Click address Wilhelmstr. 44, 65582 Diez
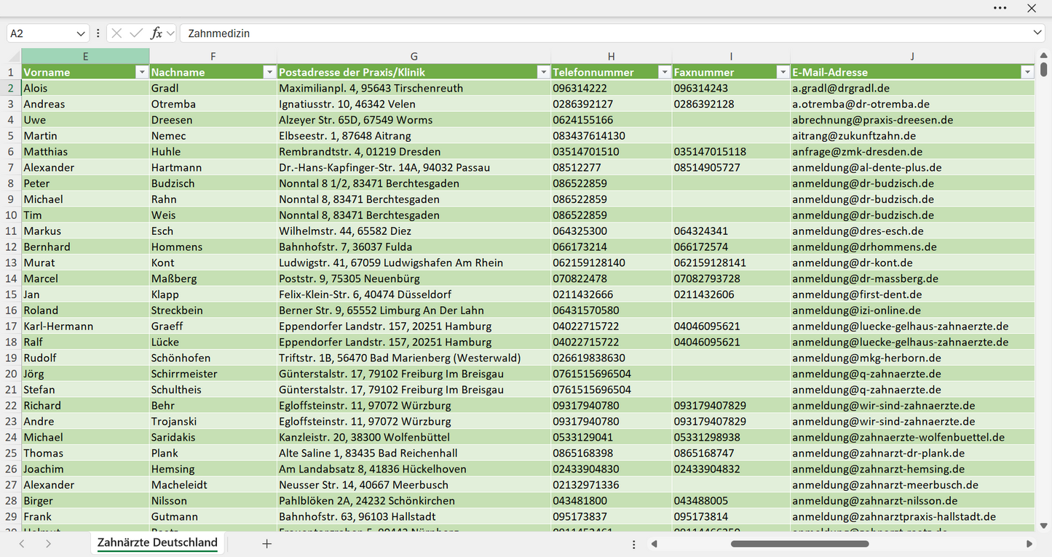 [x=414, y=231]
